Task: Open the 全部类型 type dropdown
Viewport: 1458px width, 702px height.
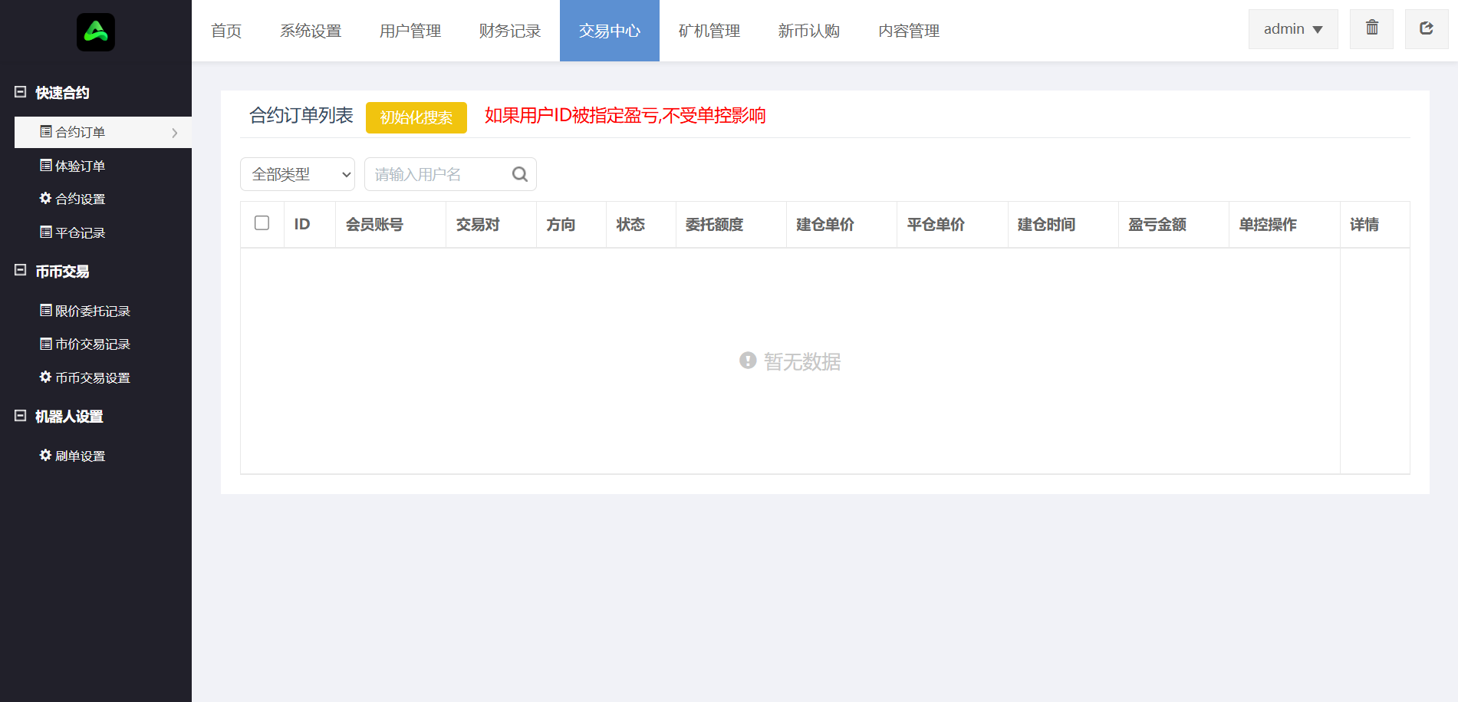Action: (x=298, y=174)
